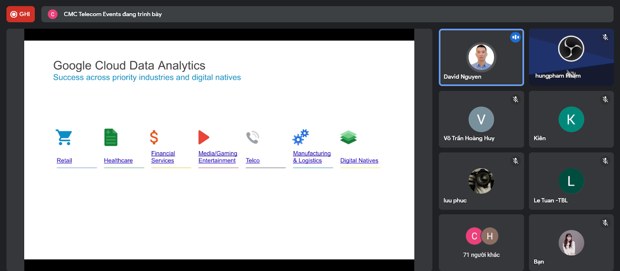Select Le Tuan -TBL participant tile

(x=571, y=181)
